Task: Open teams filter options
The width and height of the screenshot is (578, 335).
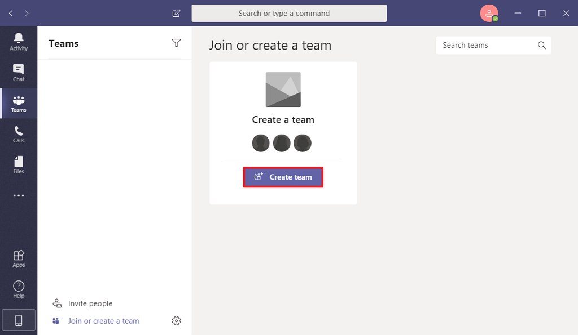Action: (x=177, y=43)
